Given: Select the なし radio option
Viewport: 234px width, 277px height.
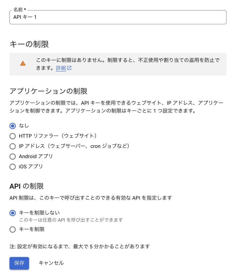Looking at the screenshot, I should pos(12,126).
